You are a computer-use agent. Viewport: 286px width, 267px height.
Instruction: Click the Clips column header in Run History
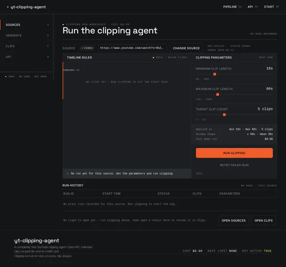click(x=197, y=194)
